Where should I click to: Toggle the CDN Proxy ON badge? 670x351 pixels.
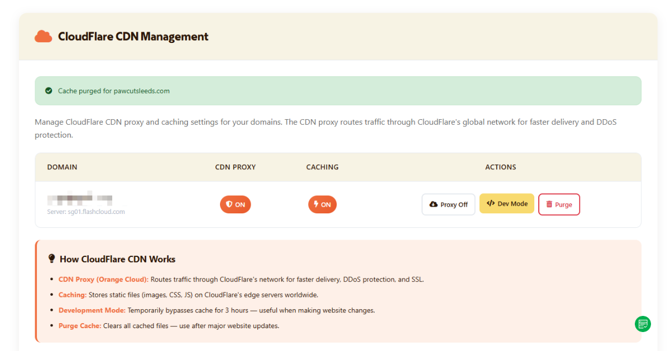pos(235,204)
